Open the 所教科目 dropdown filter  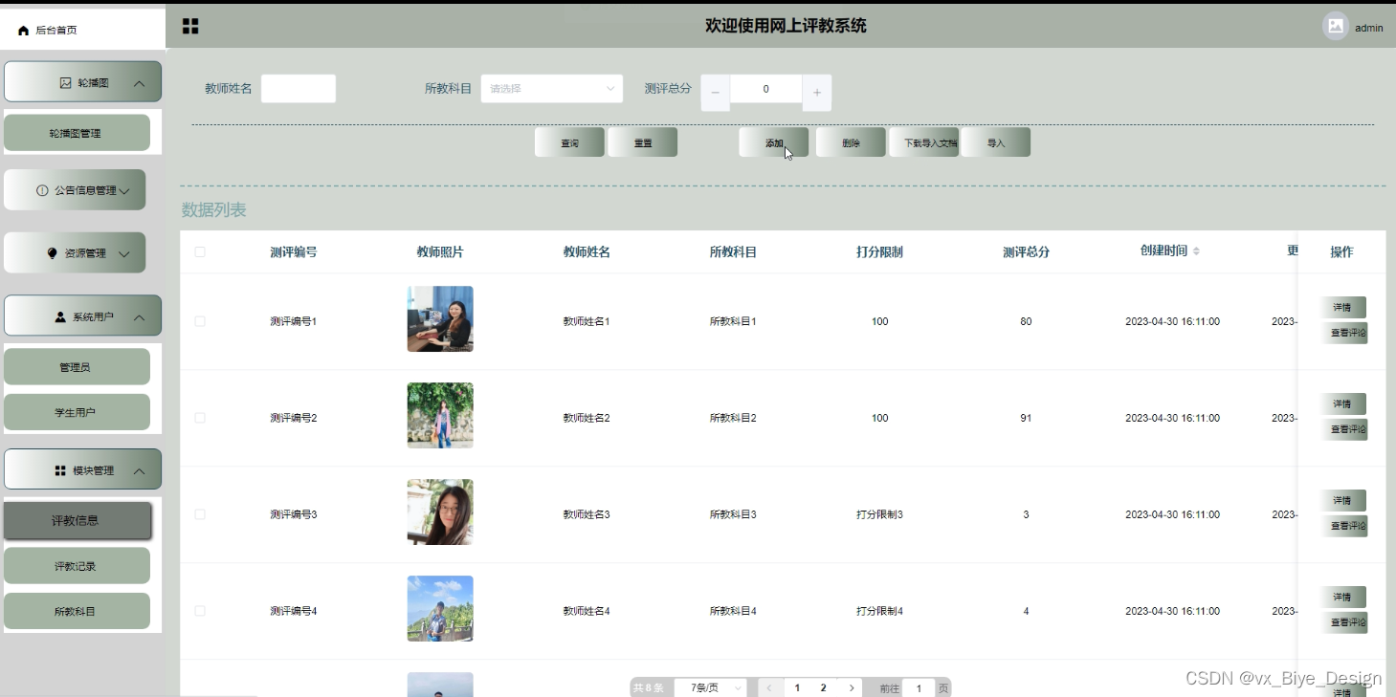552,89
